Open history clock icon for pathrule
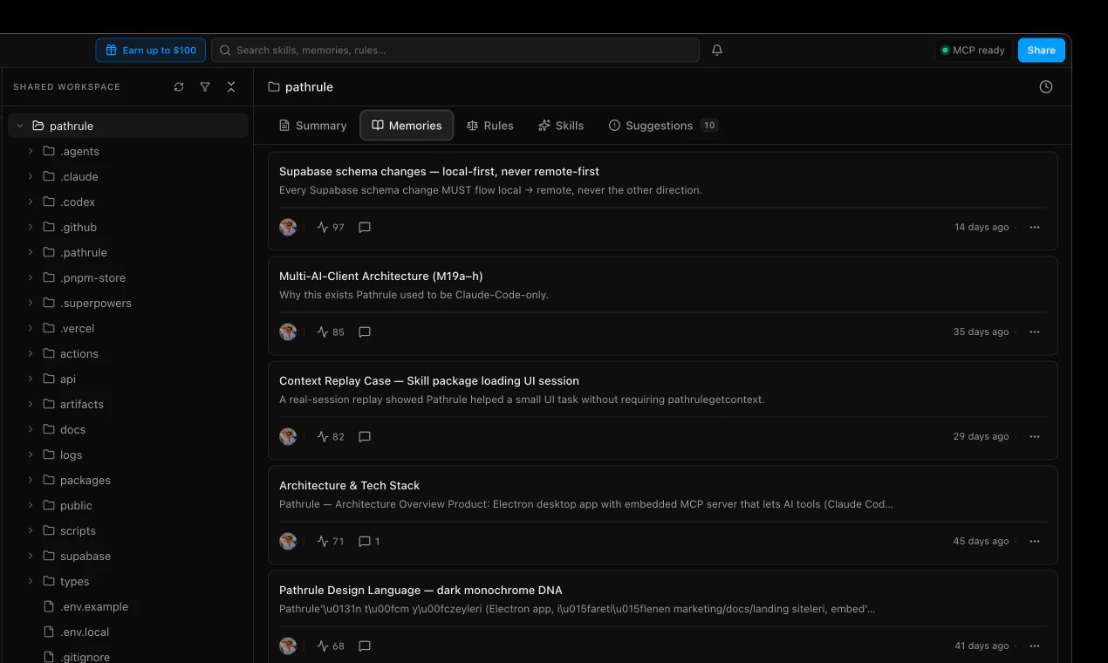This screenshot has width=1108, height=663. coord(1046,87)
